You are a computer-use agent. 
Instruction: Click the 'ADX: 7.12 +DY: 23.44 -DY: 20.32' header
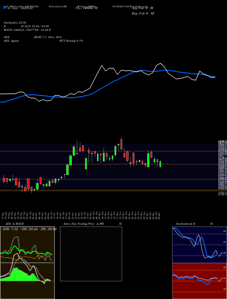coord(29,229)
